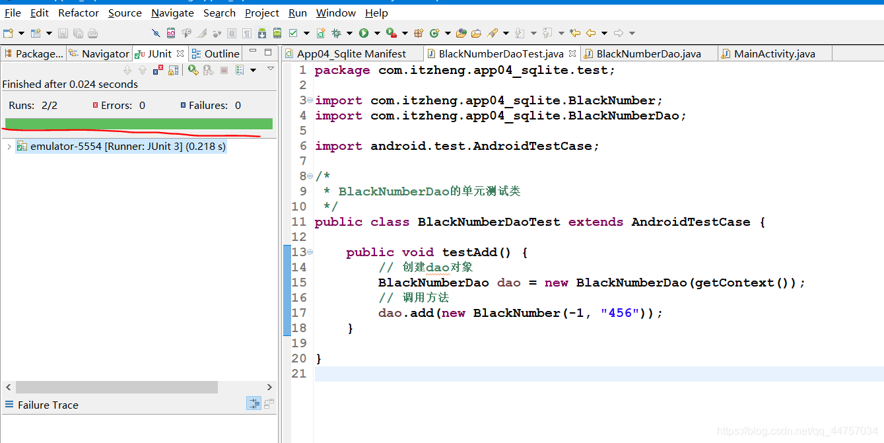This screenshot has height=443, width=884.
Task: Switch to BlackNumberDao.java editor tab
Action: (x=648, y=54)
